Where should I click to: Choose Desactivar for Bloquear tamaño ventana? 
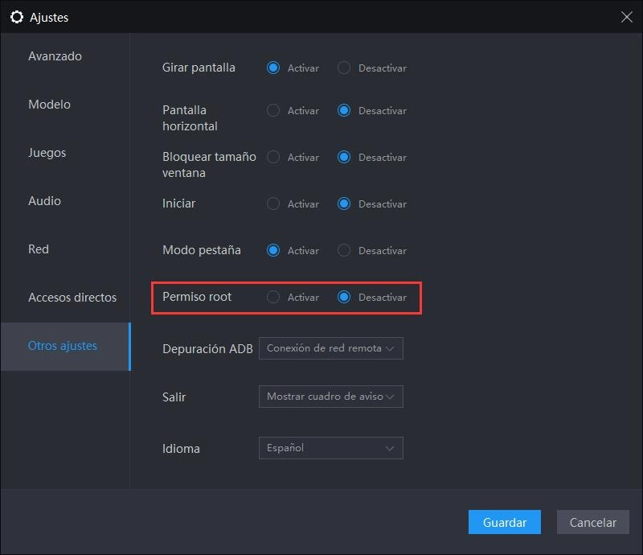point(344,157)
